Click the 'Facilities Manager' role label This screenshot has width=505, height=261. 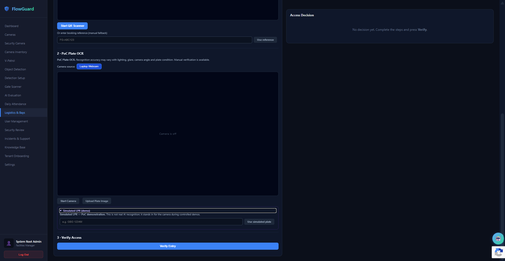click(x=25, y=246)
